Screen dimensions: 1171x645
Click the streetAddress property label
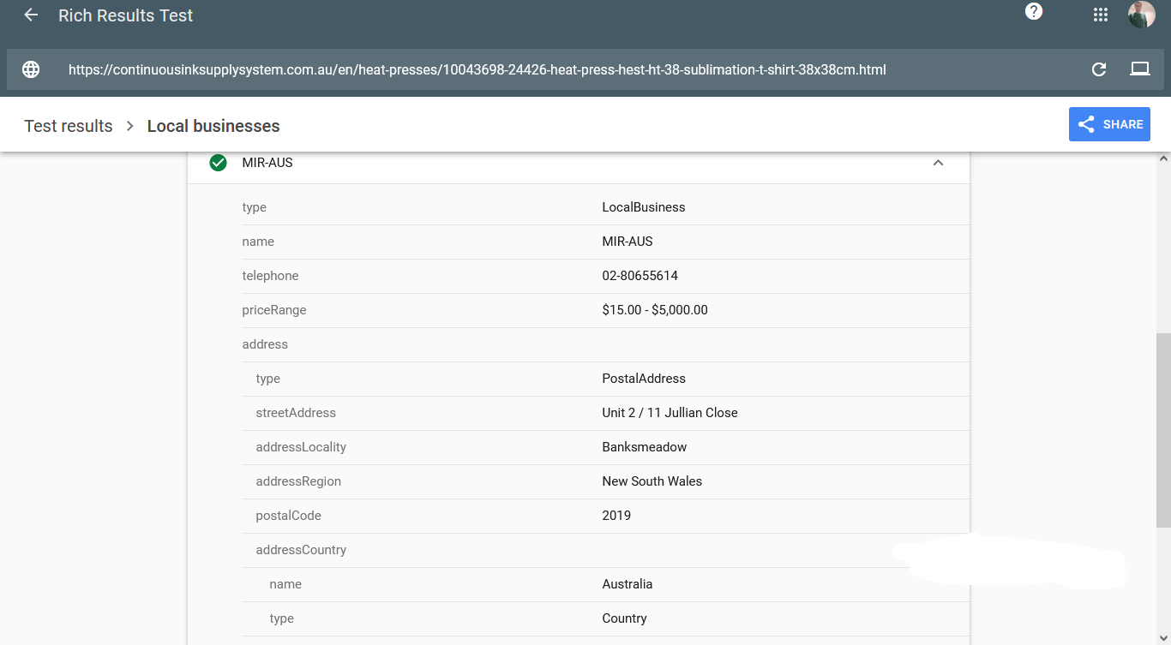[x=296, y=413]
